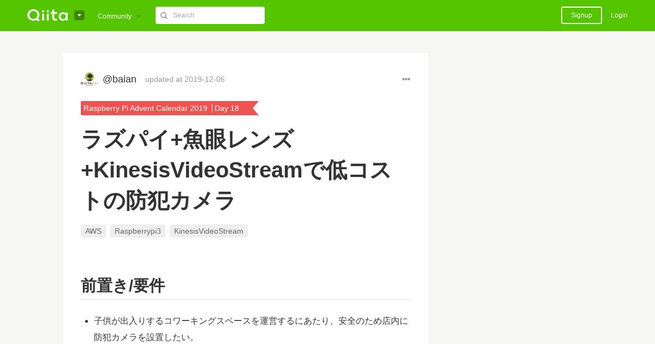Open the dropdown arrow beside Qiita logo
The width and height of the screenshot is (655, 344).
point(79,15)
